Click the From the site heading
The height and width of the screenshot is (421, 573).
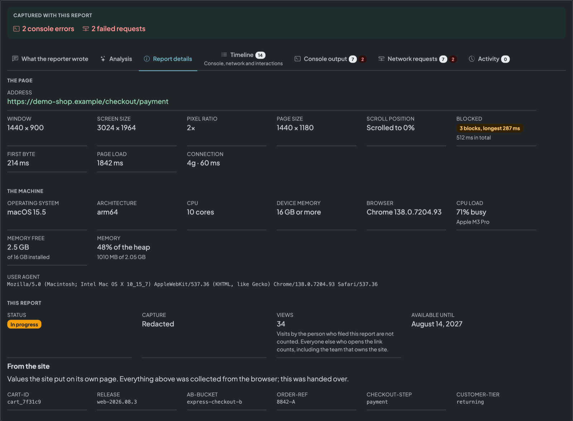pyautogui.click(x=28, y=366)
